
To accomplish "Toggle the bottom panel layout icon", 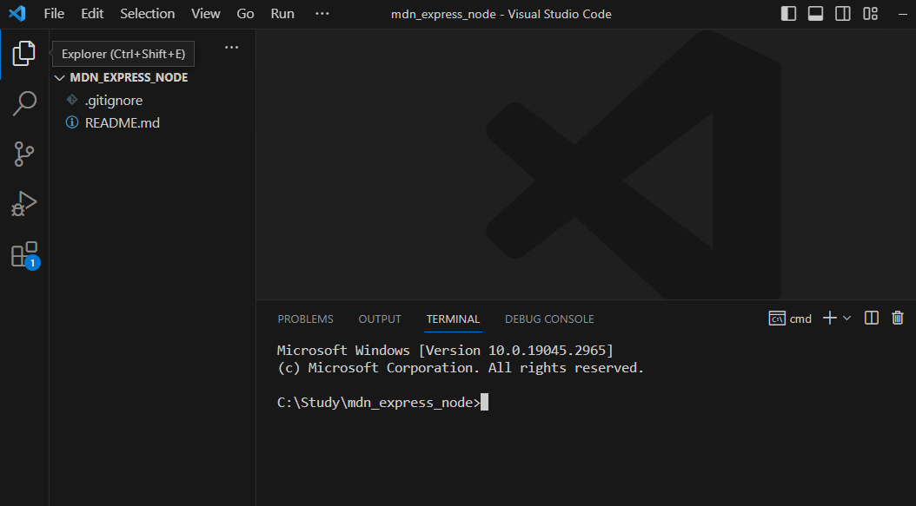I will pyautogui.click(x=815, y=13).
